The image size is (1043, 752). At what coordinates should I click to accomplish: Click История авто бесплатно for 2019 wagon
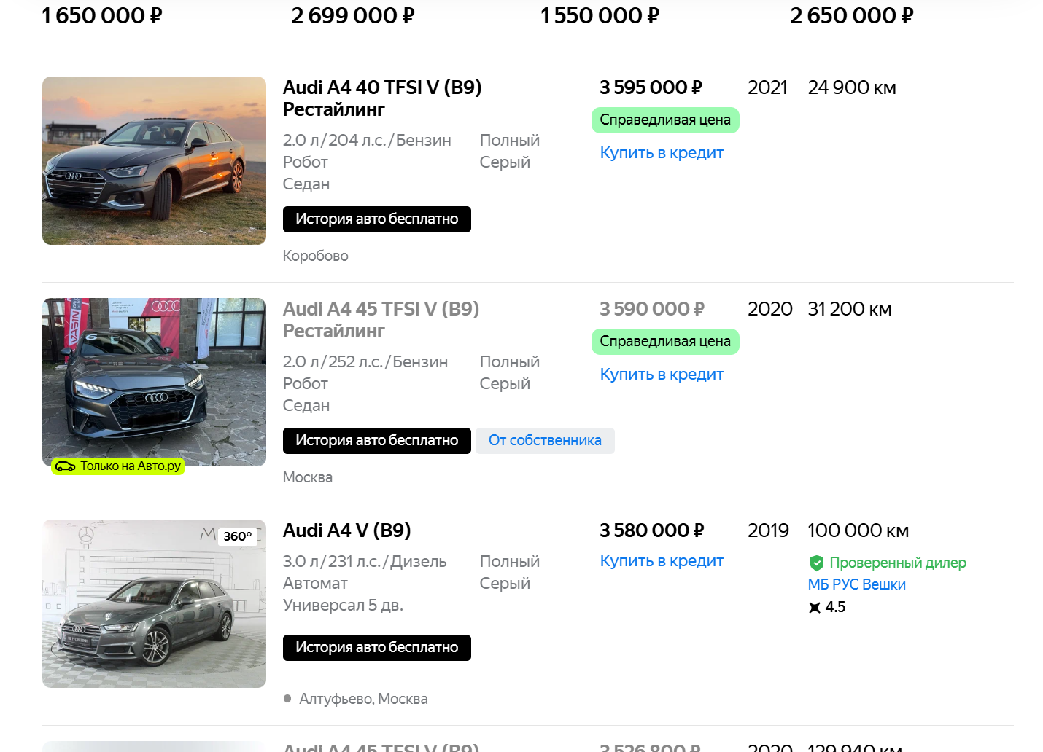[x=376, y=648]
